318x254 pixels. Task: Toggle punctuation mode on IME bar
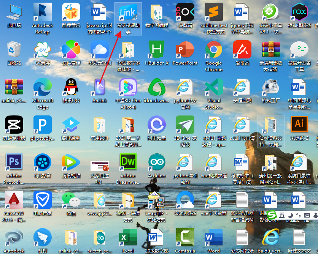[298, 215]
